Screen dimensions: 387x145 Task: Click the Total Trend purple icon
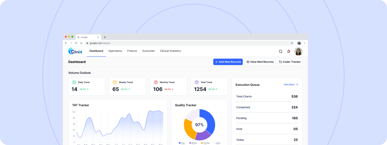(x=197, y=82)
